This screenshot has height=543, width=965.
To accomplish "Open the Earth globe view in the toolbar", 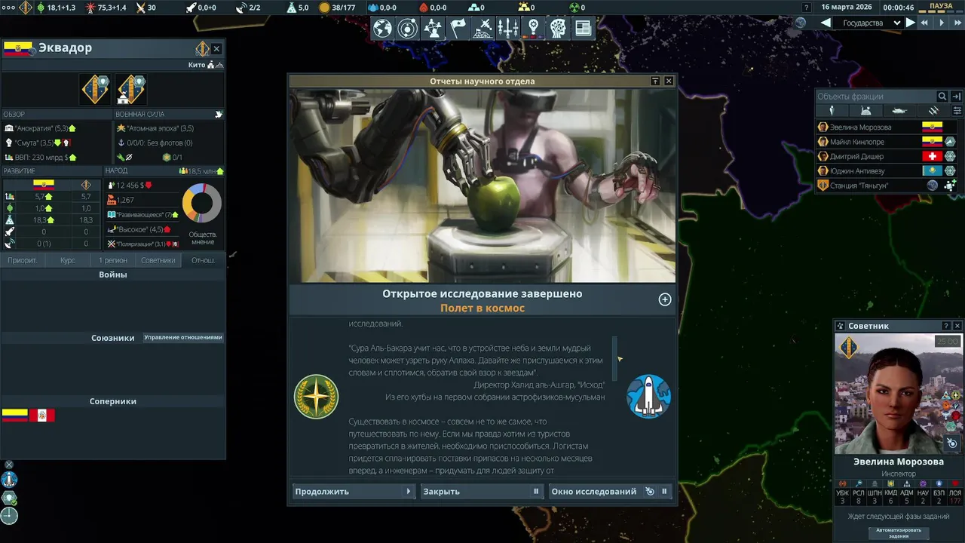I will point(383,29).
